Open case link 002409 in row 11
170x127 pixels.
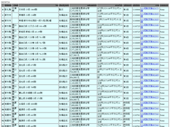point(150,76)
